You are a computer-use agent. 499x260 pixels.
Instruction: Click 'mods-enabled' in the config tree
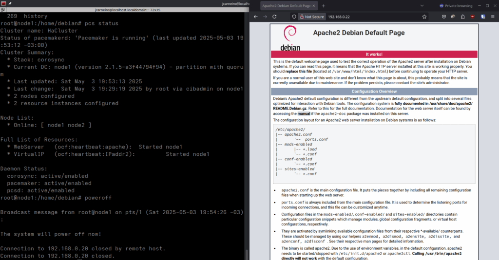tap(298, 144)
